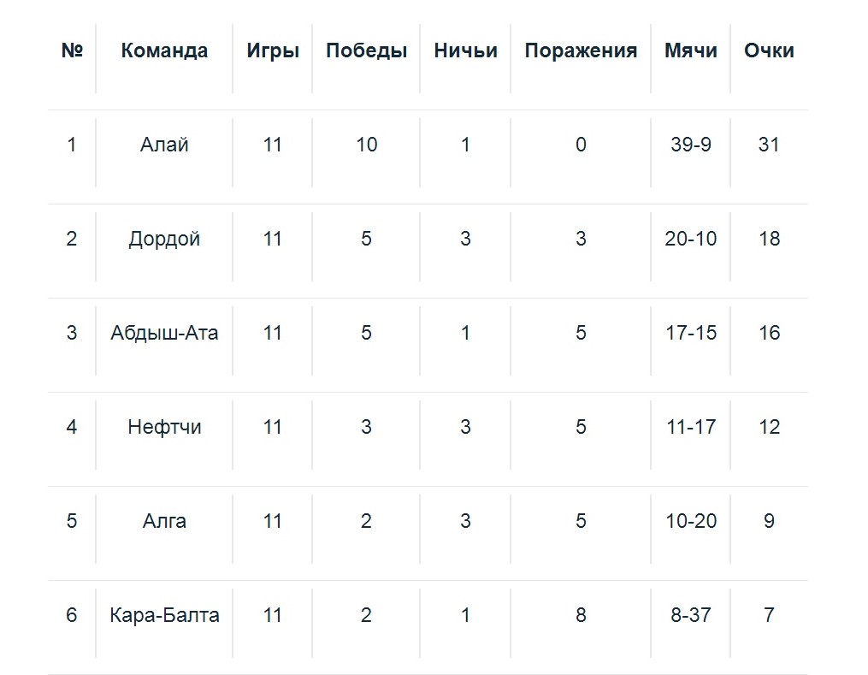868x675 pixels.
Task: Select the team name Алай
Action: (164, 145)
